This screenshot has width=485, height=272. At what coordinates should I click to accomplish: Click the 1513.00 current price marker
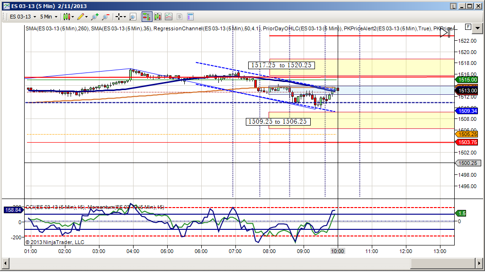pos(467,91)
